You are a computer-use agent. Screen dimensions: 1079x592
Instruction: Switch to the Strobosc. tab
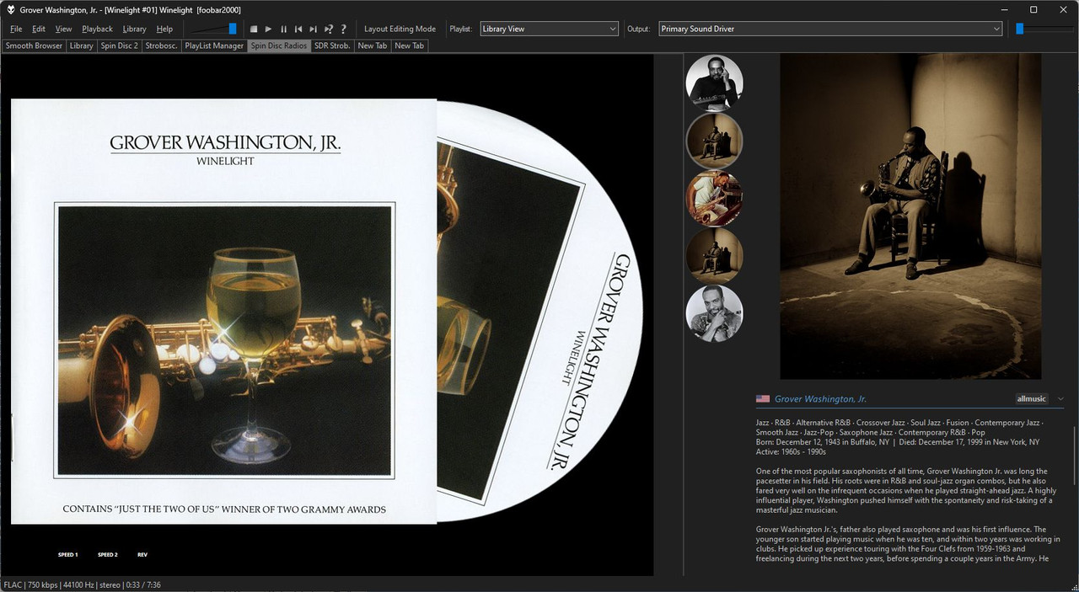[161, 45]
